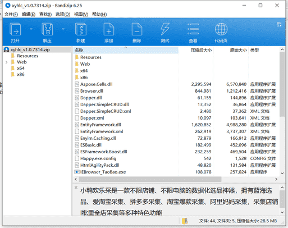Screen dimensions: 288x228
Task: Click the Web folder icon in left tree
Action: pyautogui.click(x=13, y=62)
